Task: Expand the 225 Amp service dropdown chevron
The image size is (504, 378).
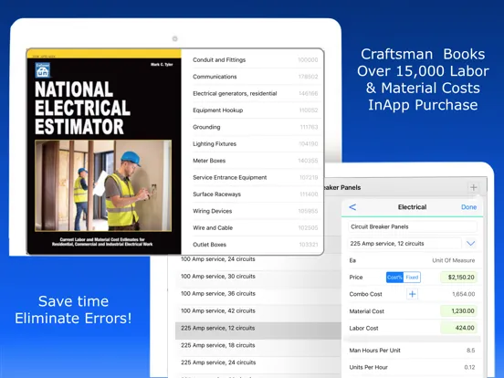Action: (470, 243)
